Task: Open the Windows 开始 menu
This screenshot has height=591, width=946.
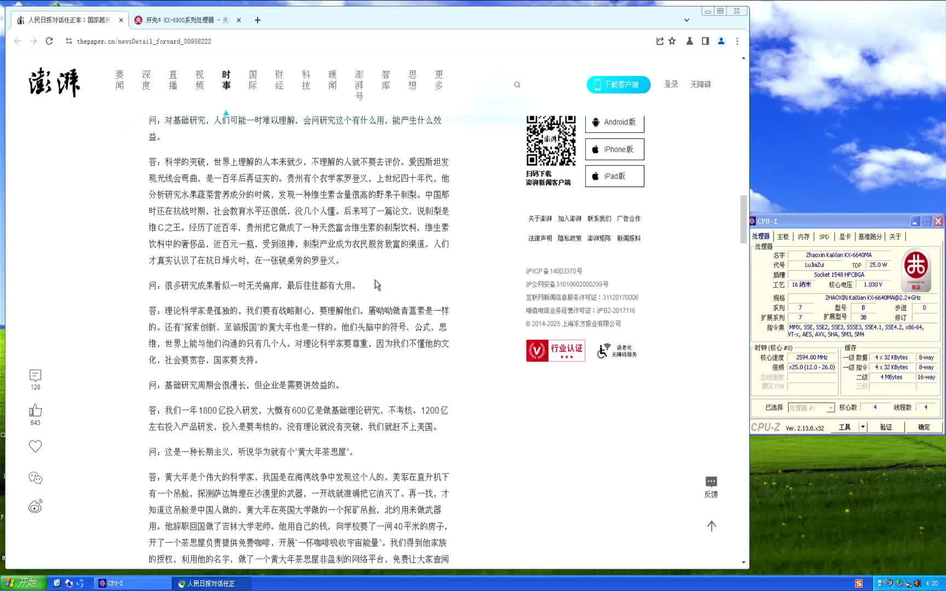Action: pyautogui.click(x=21, y=583)
